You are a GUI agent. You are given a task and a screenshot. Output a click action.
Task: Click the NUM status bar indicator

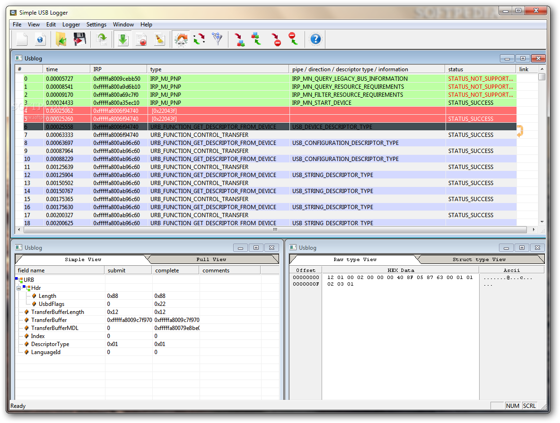point(513,406)
